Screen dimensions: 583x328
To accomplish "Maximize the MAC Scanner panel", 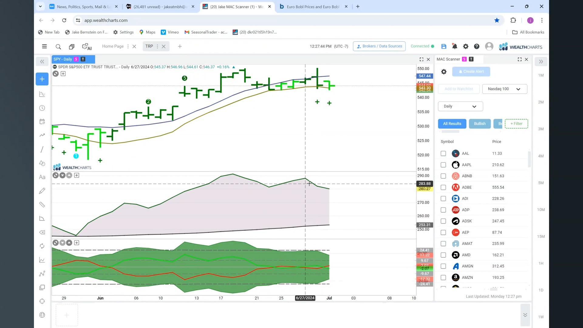I will pos(520,59).
